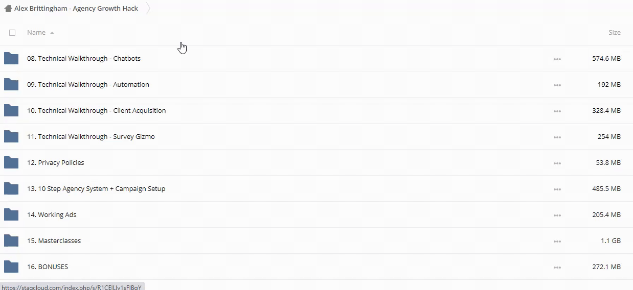Click folder icon for 08. Technical Walkthrough - Chatbots
The image size is (633, 290).
11,59
